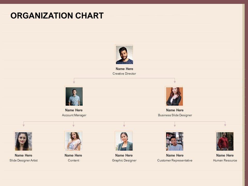
Task: Select the Creative Director role label
Action: click(124, 74)
